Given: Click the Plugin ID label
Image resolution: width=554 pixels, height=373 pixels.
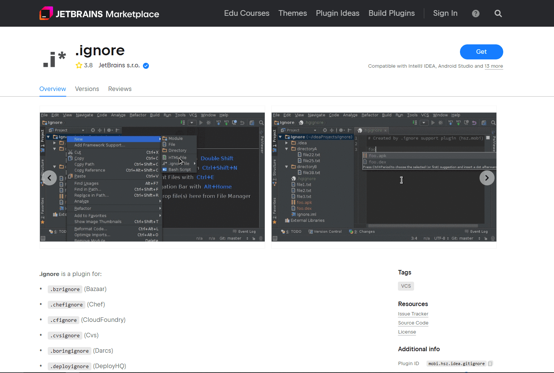Looking at the screenshot, I should click(408, 364).
